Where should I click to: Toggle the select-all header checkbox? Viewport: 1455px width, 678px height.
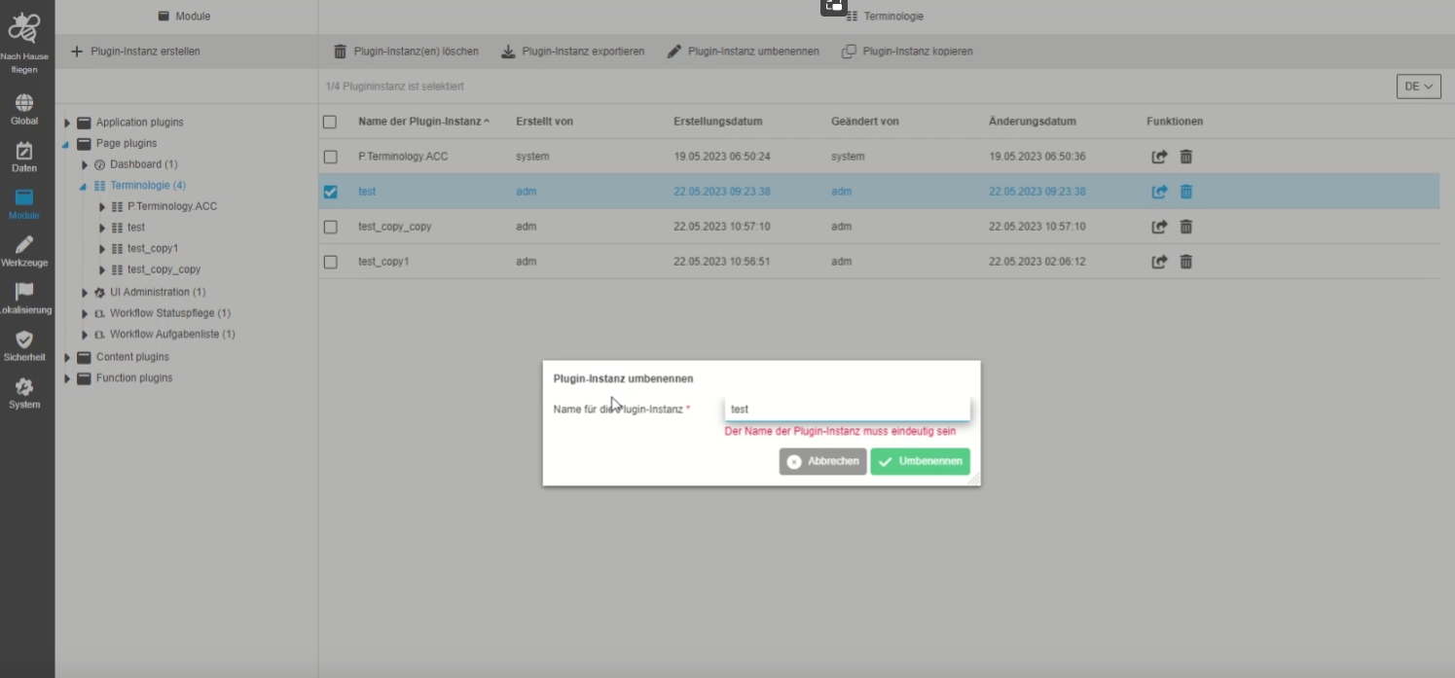tap(330, 122)
